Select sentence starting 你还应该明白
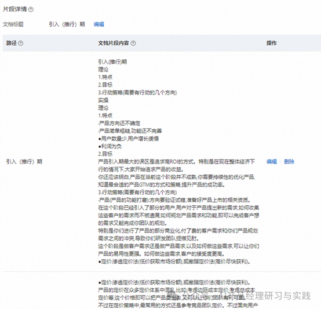The height and width of the screenshot is (309, 321). (x=177, y=181)
